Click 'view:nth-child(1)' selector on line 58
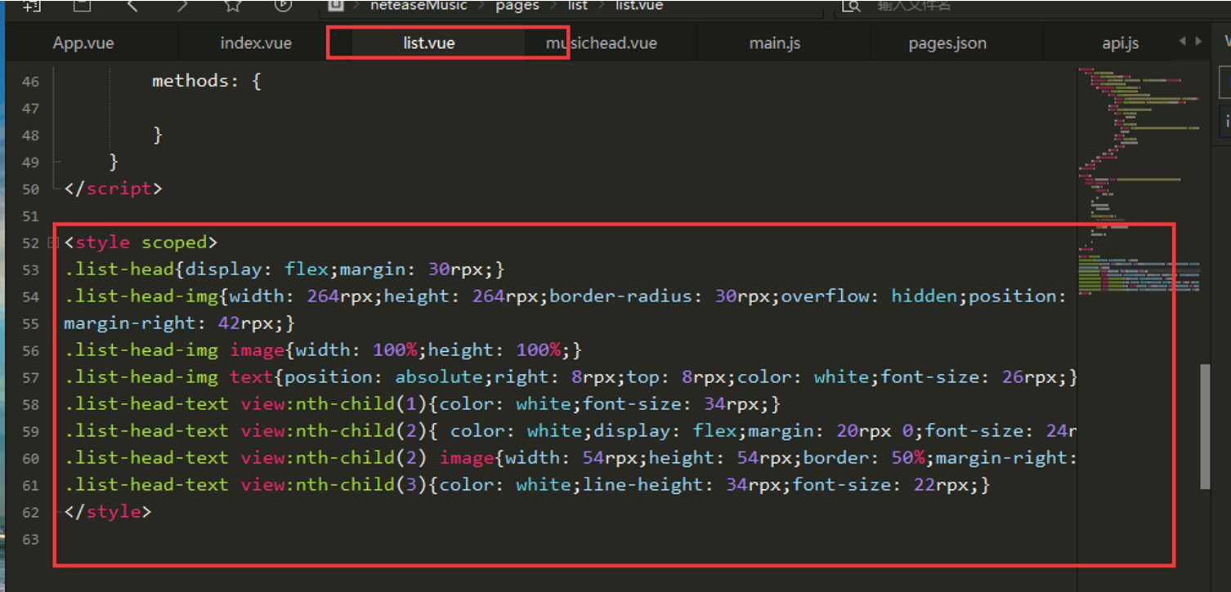The image size is (1231, 592). tap(334, 403)
